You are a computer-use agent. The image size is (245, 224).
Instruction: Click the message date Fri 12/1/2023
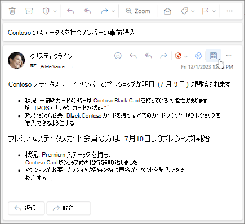[x=207, y=67]
